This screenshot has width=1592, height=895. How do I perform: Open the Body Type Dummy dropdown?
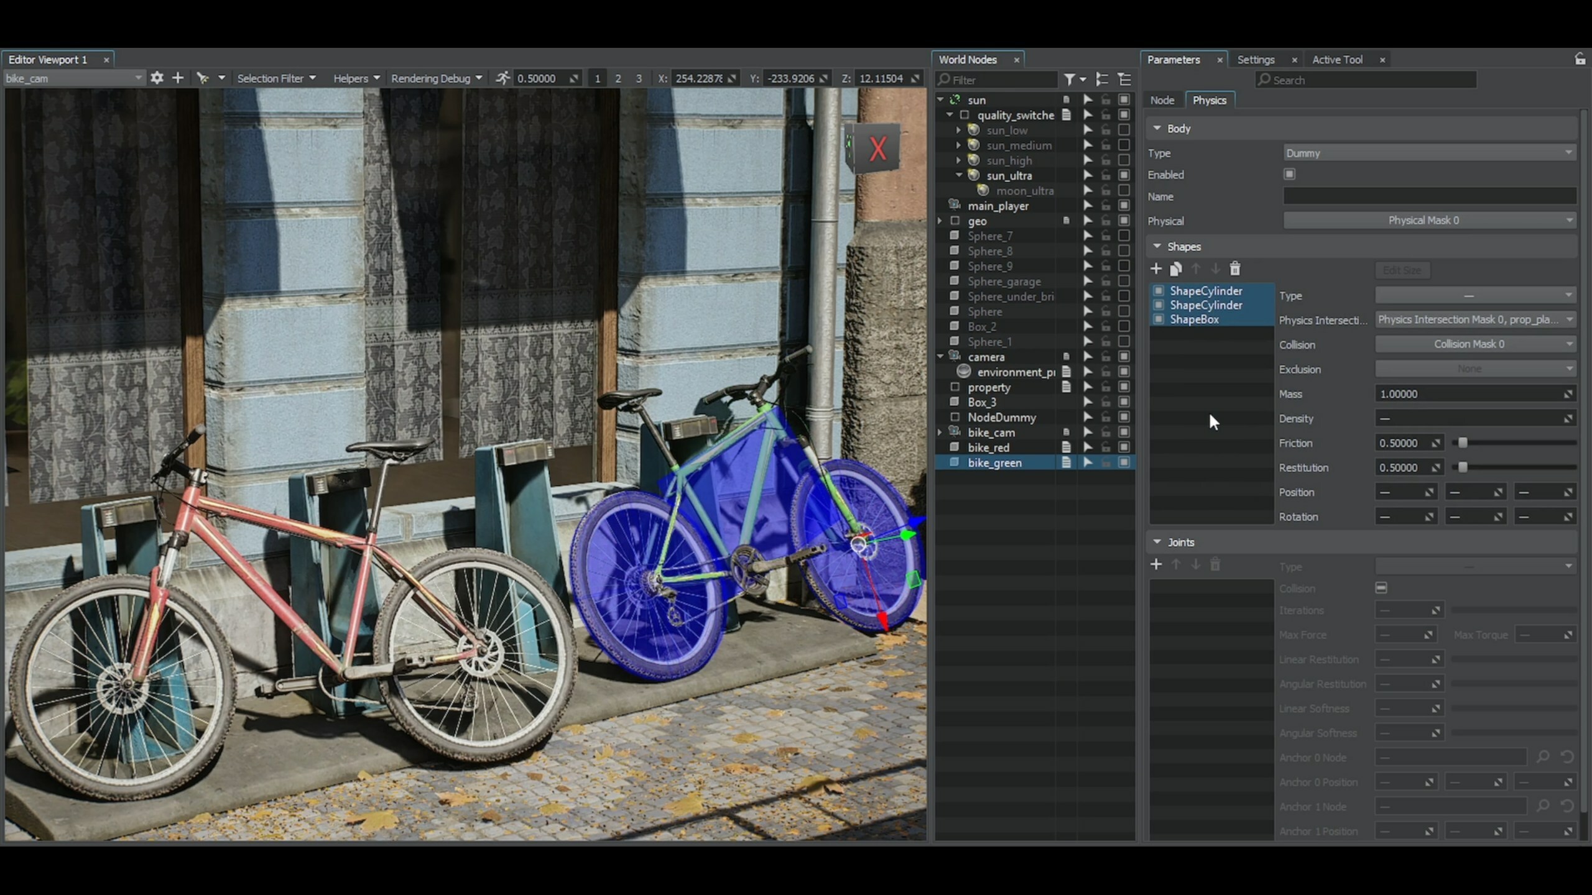pos(1429,153)
